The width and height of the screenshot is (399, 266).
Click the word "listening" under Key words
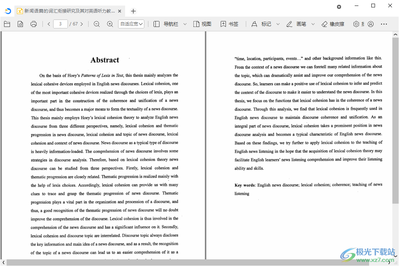pyautogui.click(x=242, y=194)
